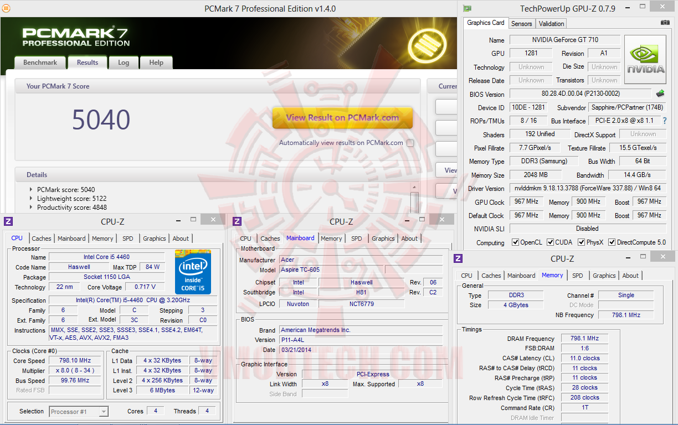Click the Z icon of CPU-Z Memory window

pos(458,258)
